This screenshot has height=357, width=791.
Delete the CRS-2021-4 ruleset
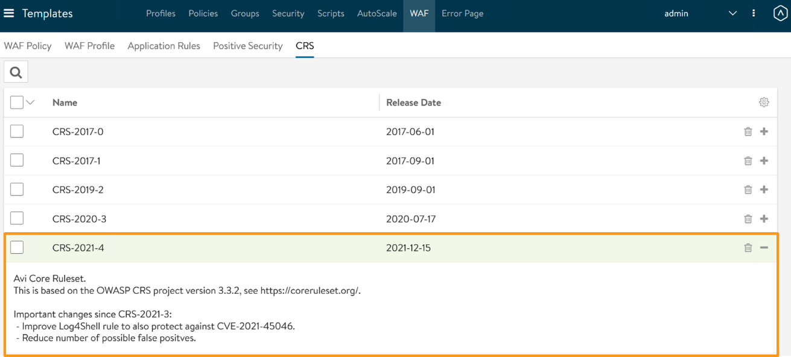pyautogui.click(x=748, y=247)
